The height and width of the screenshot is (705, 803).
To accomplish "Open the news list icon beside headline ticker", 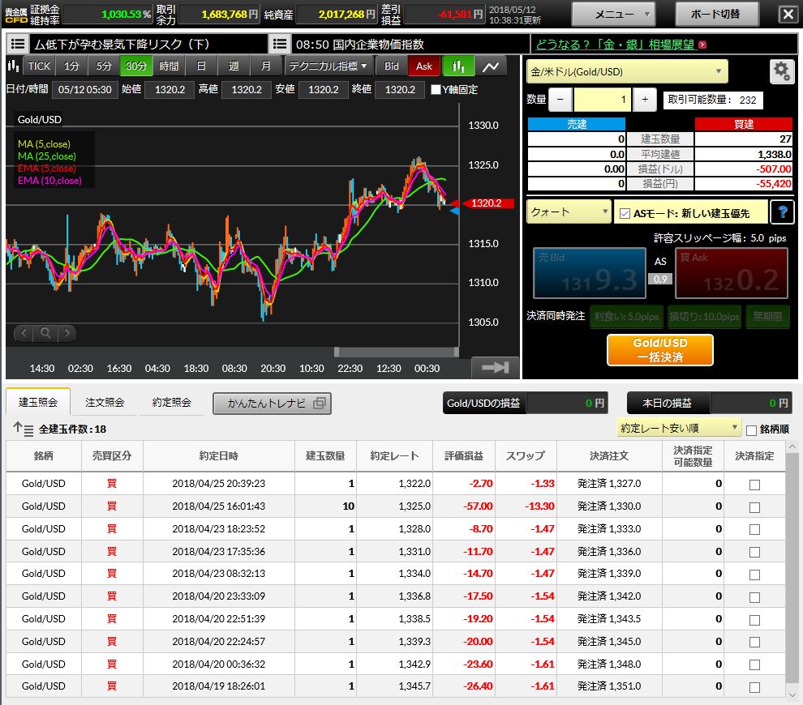I will pyautogui.click(x=18, y=44).
